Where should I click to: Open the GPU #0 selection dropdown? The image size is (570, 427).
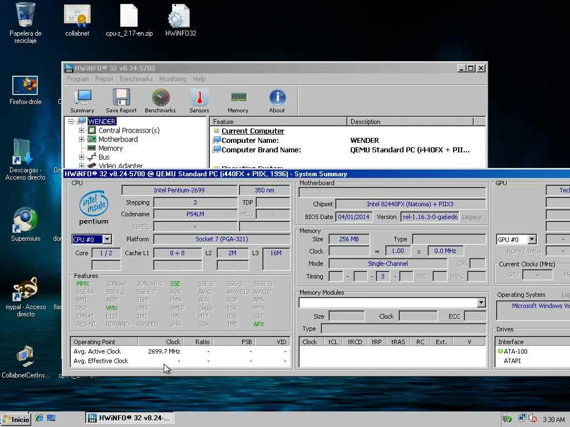(x=532, y=240)
